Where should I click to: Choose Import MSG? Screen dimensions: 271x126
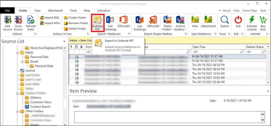(50, 23)
